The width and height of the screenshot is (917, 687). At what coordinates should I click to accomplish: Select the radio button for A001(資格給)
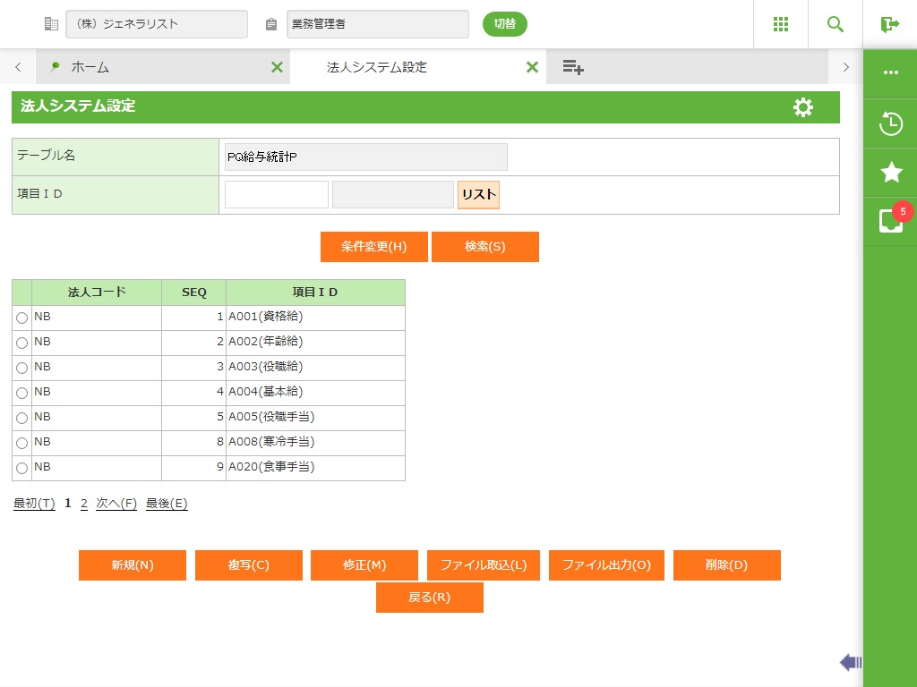(21, 318)
